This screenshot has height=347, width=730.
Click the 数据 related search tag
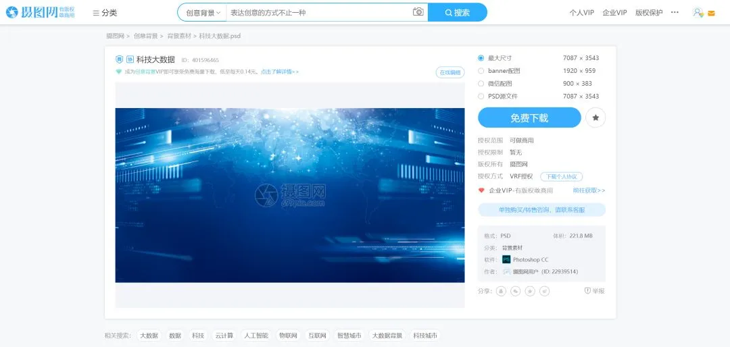[x=175, y=336]
